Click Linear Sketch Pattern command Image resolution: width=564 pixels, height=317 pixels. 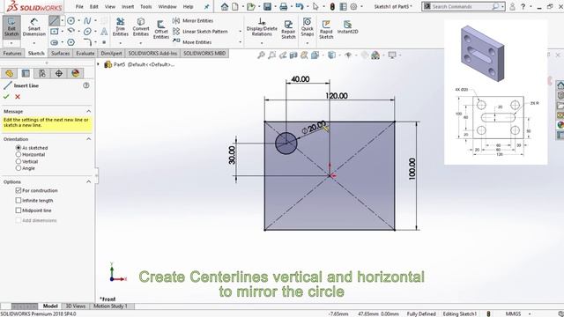coord(200,32)
